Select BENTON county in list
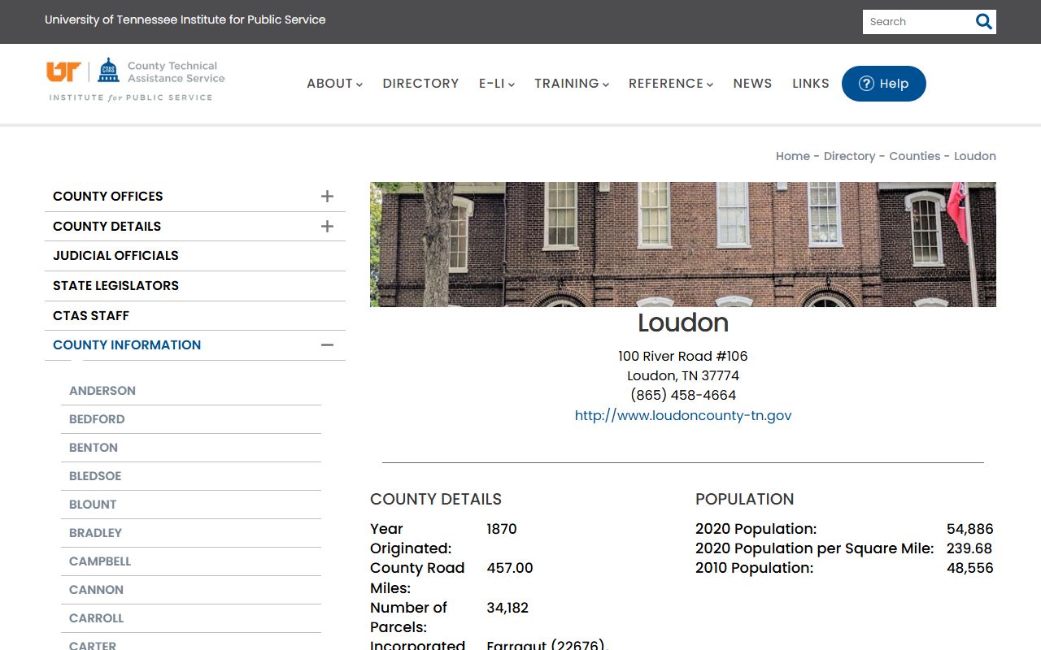 pos(94,448)
